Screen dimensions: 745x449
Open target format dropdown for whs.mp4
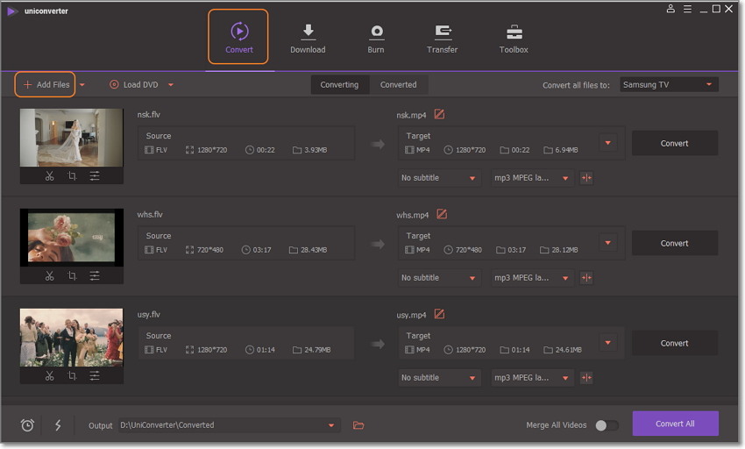pos(607,243)
